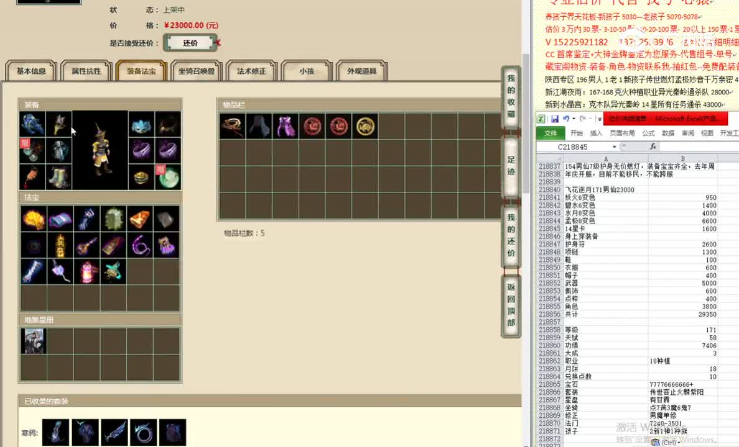739x447 pixels.
Task: Select Excel column B header
Action: pos(683,158)
